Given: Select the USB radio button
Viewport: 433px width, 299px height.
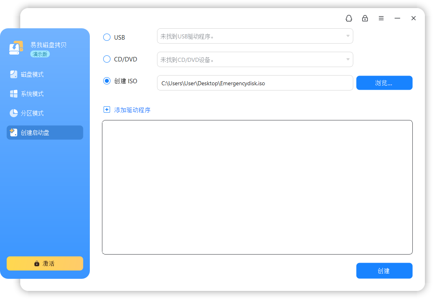Looking at the screenshot, I should 106,37.
